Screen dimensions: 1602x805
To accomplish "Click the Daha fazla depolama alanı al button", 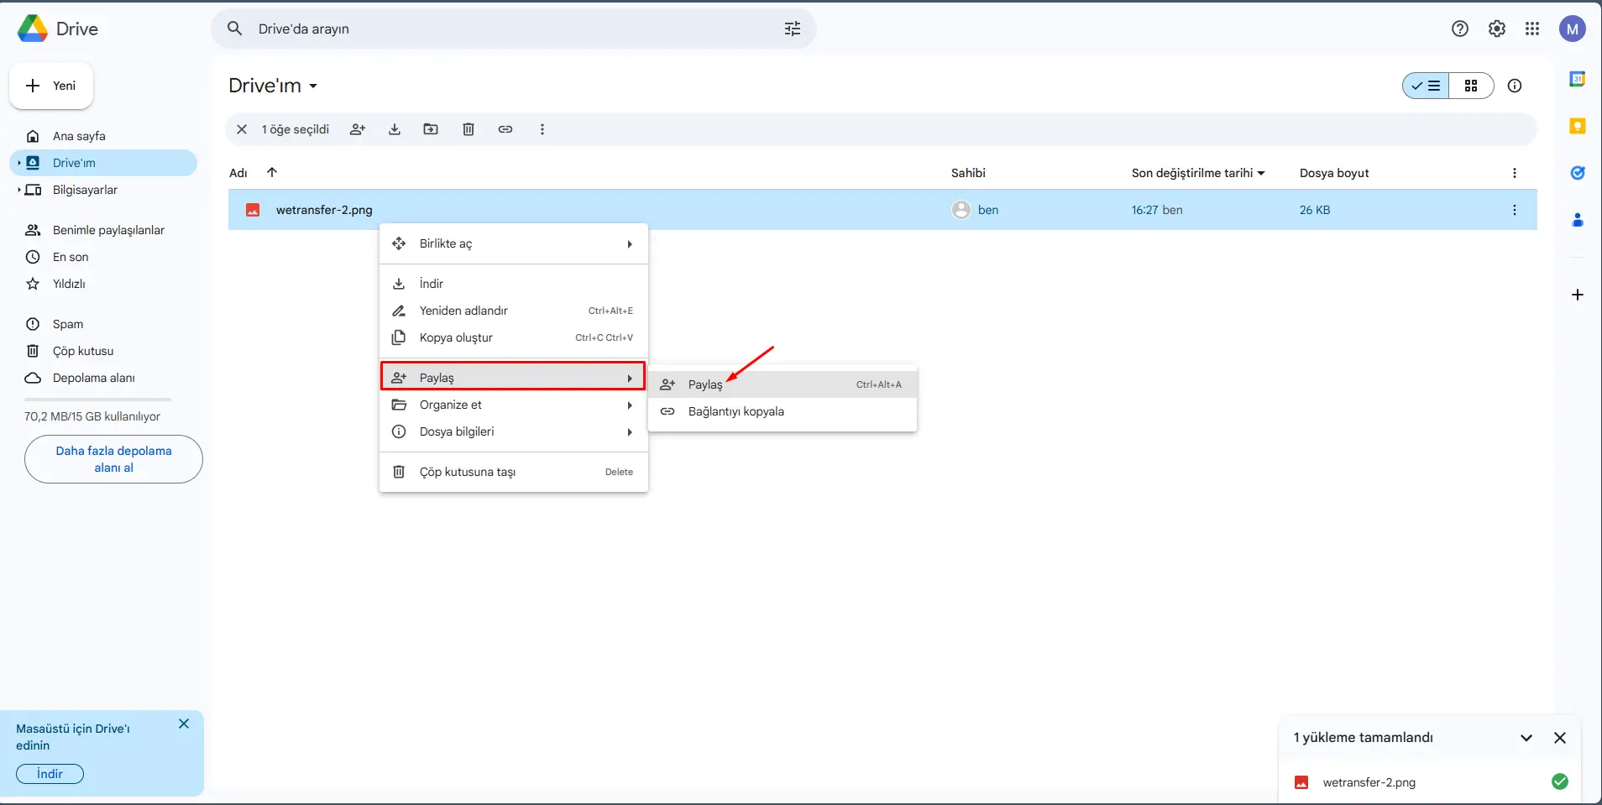I will pos(113,459).
